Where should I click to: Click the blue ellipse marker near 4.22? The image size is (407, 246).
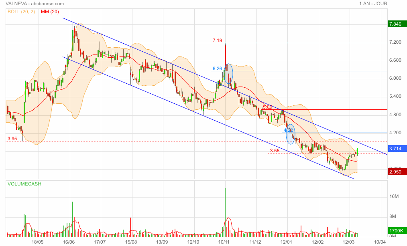tap(291, 134)
